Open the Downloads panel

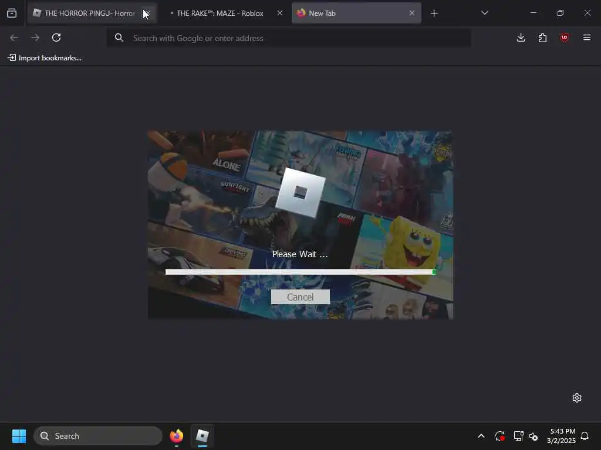coord(521,37)
